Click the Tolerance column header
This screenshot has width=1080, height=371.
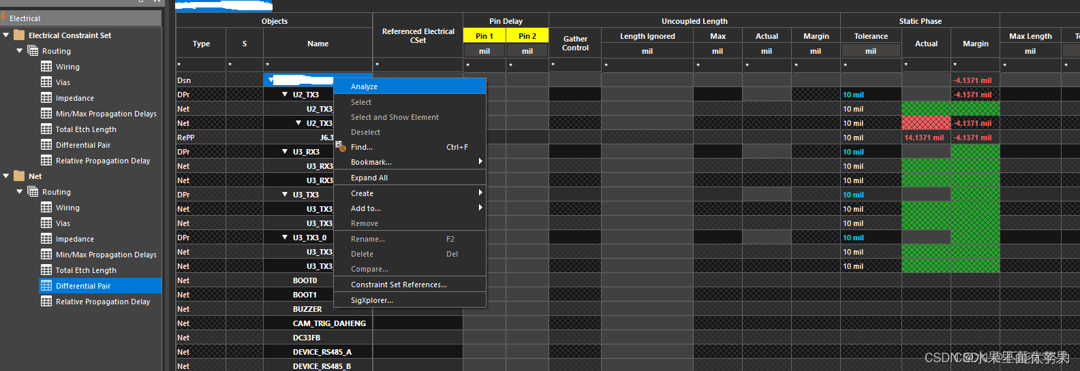[x=870, y=36]
